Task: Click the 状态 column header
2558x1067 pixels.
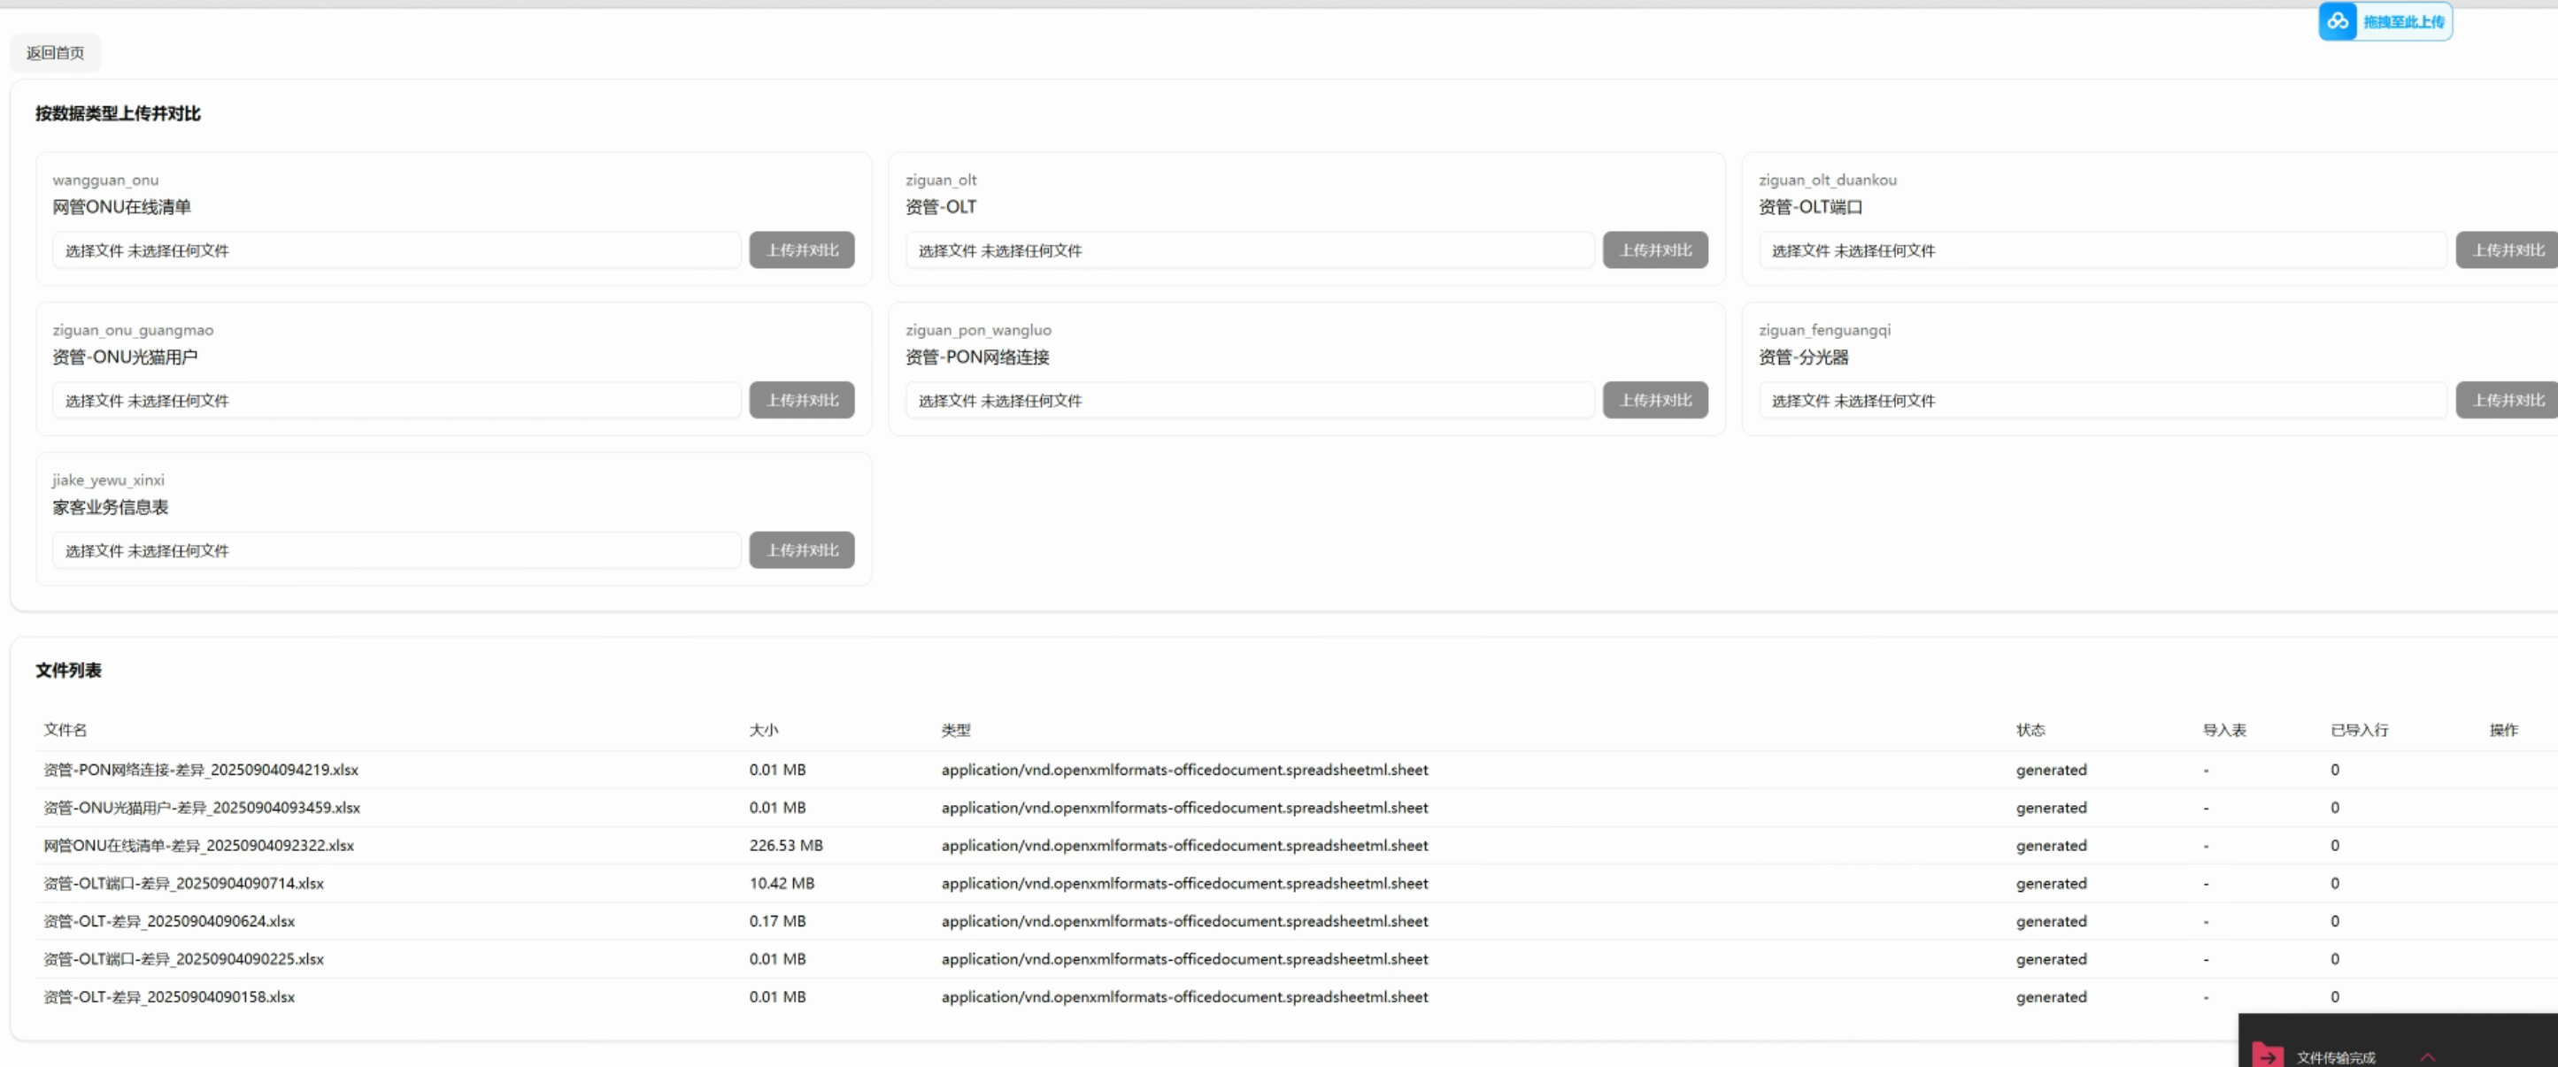Action: point(2030,730)
